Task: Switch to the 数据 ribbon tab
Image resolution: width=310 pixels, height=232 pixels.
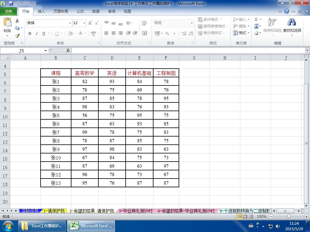Action: 96,11
